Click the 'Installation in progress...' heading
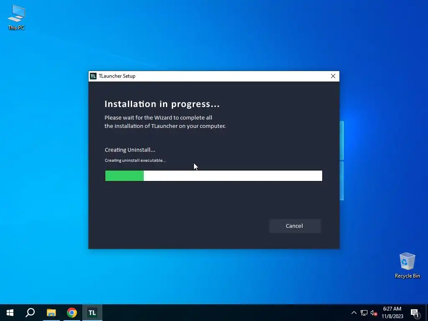The width and height of the screenshot is (428, 321). pyautogui.click(x=162, y=104)
